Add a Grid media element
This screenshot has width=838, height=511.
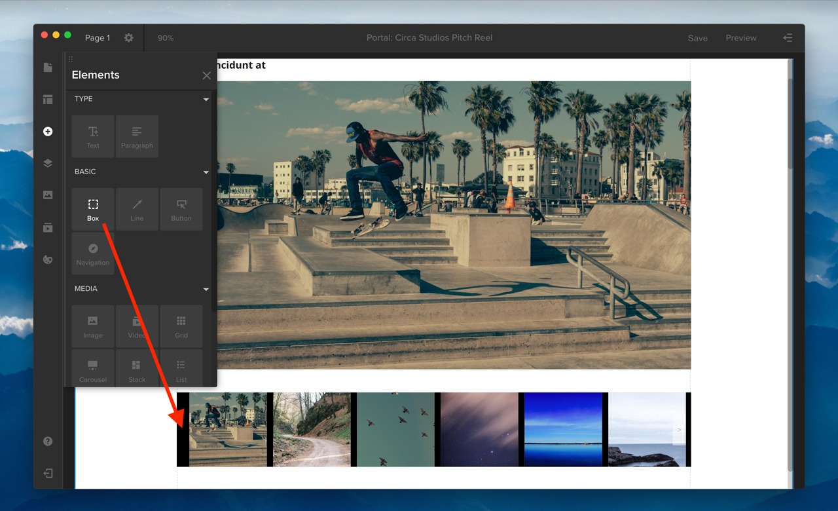click(x=181, y=326)
